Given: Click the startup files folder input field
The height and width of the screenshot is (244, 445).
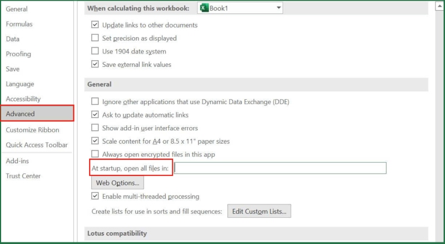Looking at the screenshot, I should coord(280,168).
